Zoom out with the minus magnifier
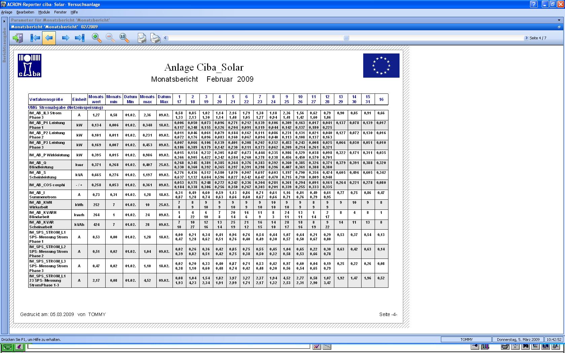The width and height of the screenshot is (565, 353). point(110,38)
